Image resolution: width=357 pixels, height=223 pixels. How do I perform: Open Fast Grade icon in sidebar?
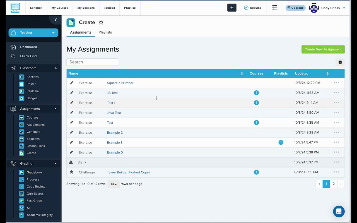pyautogui.click(x=21, y=201)
